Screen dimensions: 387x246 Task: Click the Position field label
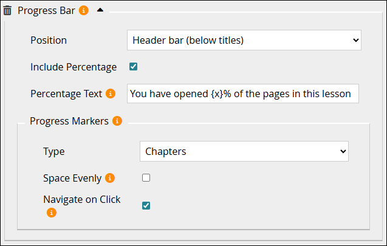coord(49,40)
